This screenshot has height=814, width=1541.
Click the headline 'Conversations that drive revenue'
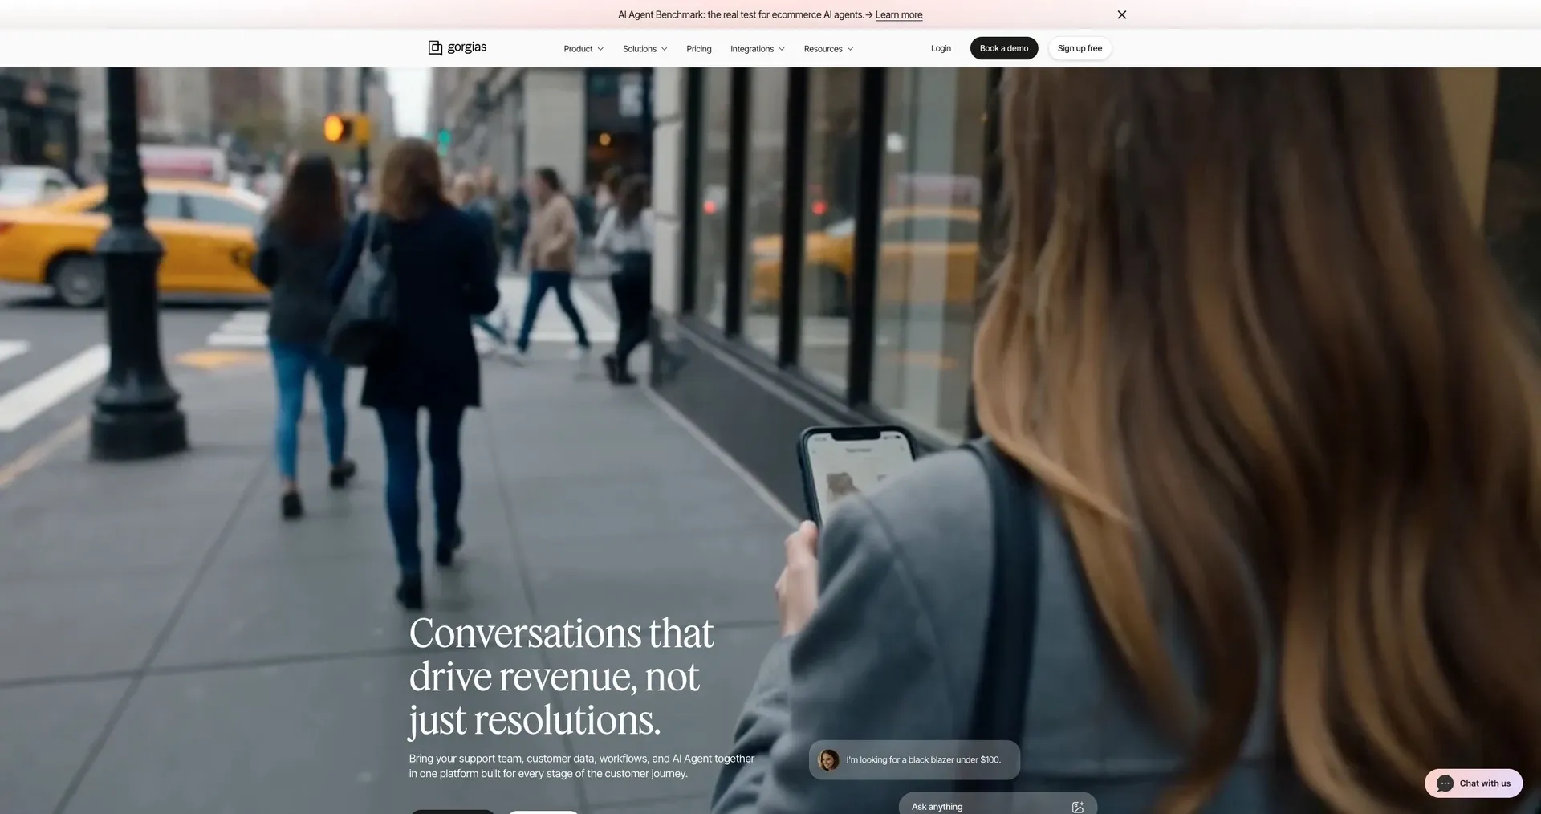pyautogui.click(x=561, y=677)
